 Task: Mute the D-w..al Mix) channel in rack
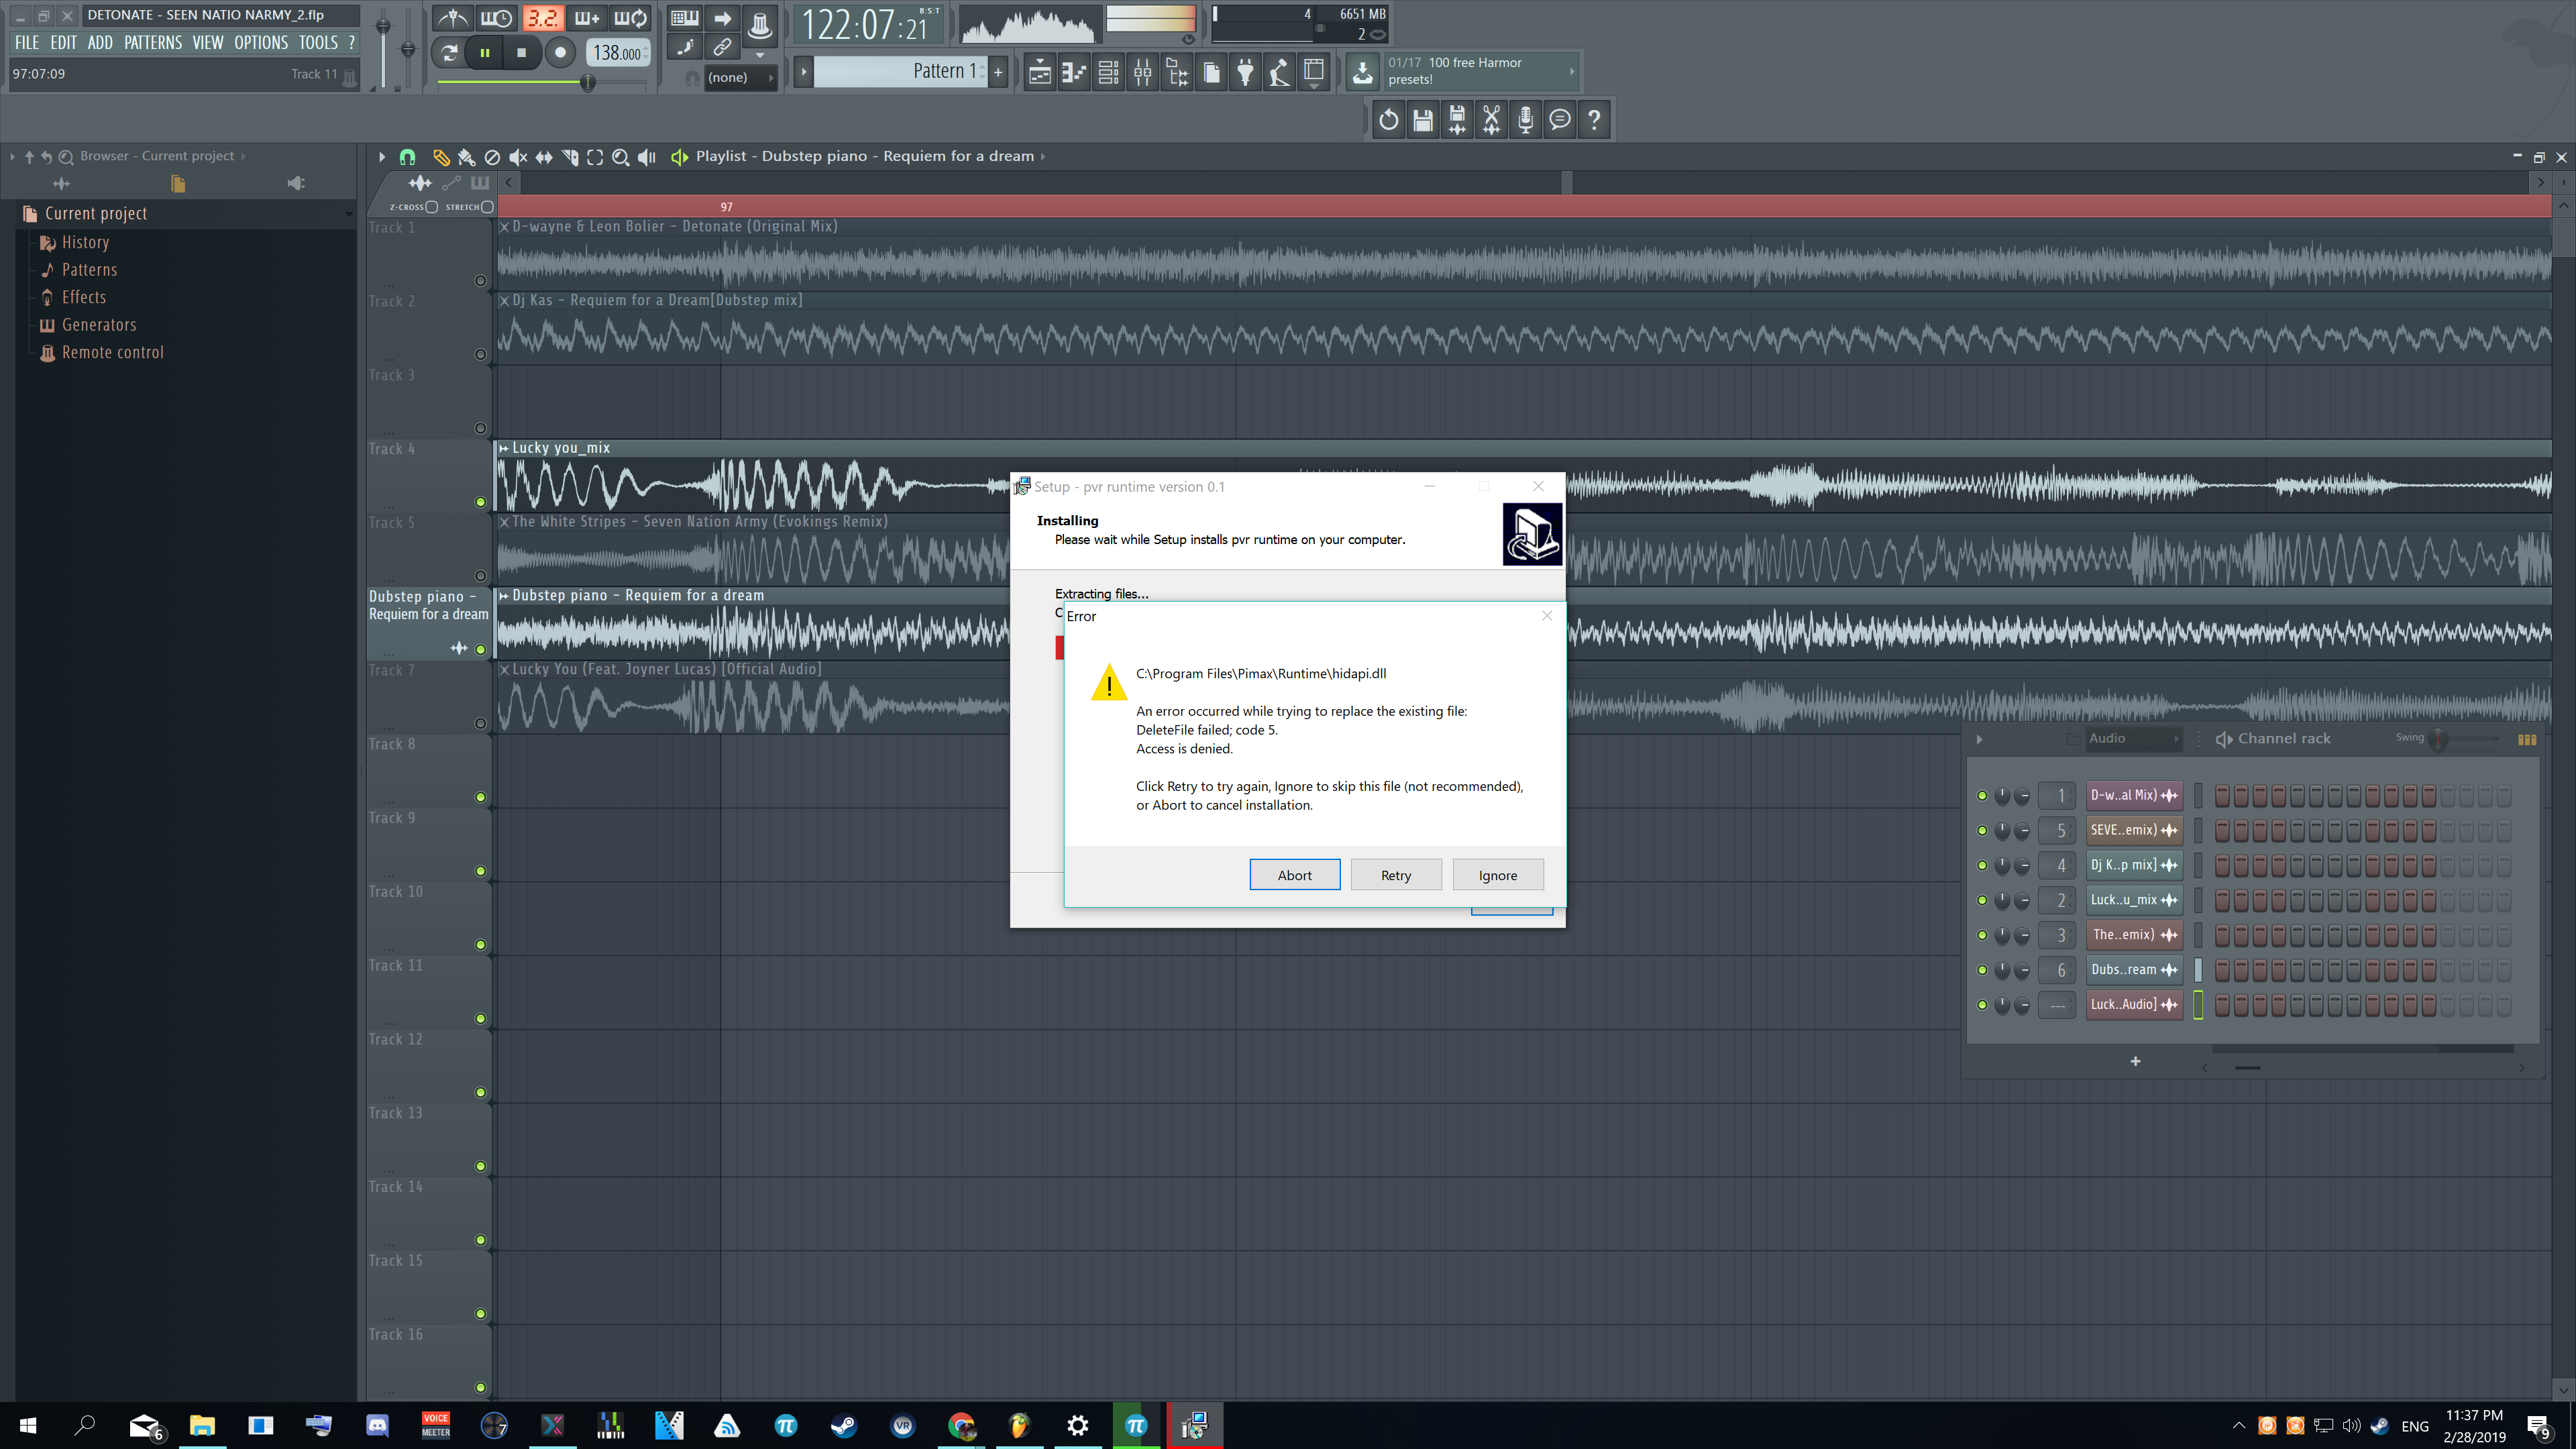(1982, 796)
